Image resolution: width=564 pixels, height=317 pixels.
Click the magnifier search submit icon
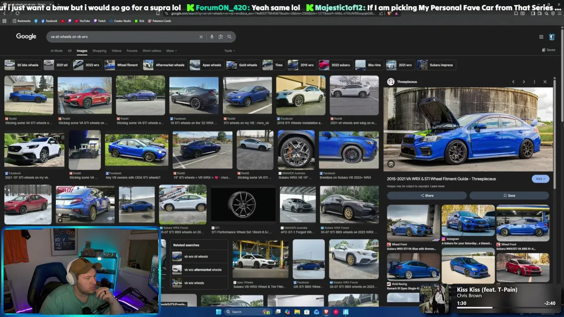tap(229, 37)
